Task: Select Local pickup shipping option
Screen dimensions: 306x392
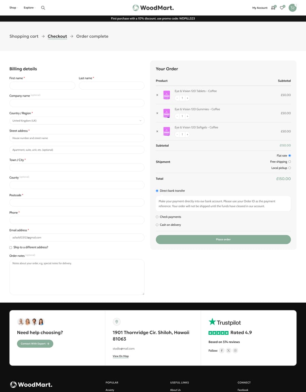Action: (290, 168)
